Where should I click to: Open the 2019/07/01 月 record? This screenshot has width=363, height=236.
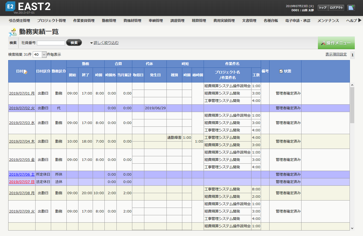[x=22, y=93]
